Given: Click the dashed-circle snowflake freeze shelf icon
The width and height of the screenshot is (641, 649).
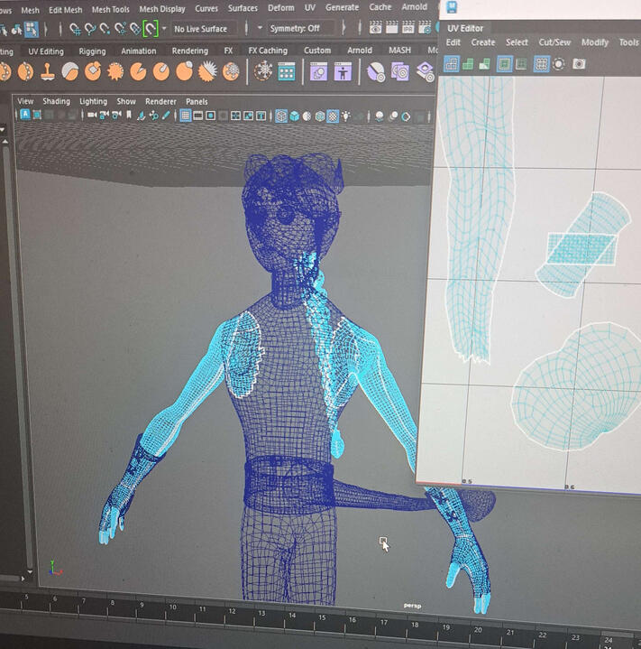Looking at the screenshot, I should (263, 71).
